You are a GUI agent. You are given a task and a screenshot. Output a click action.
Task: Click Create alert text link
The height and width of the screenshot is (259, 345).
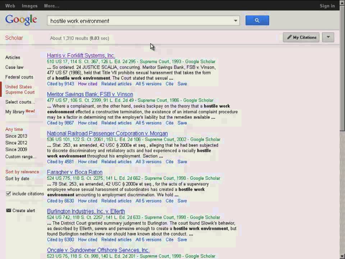point(24,210)
